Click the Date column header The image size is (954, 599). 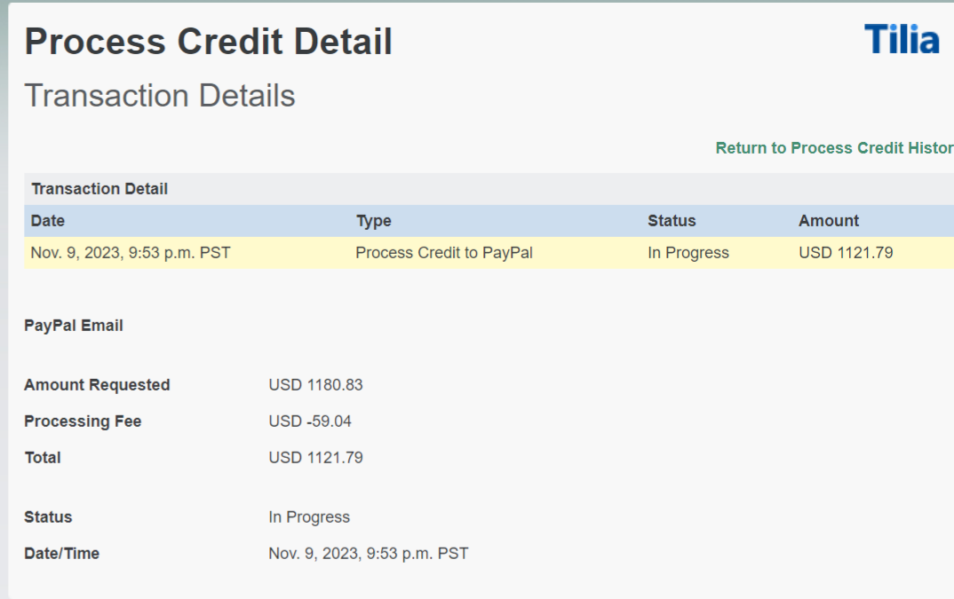tap(48, 221)
